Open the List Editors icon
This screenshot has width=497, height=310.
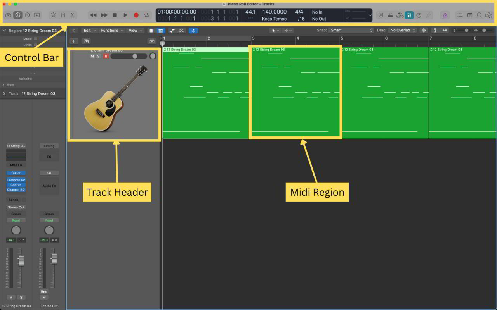click(x=460, y=15)
